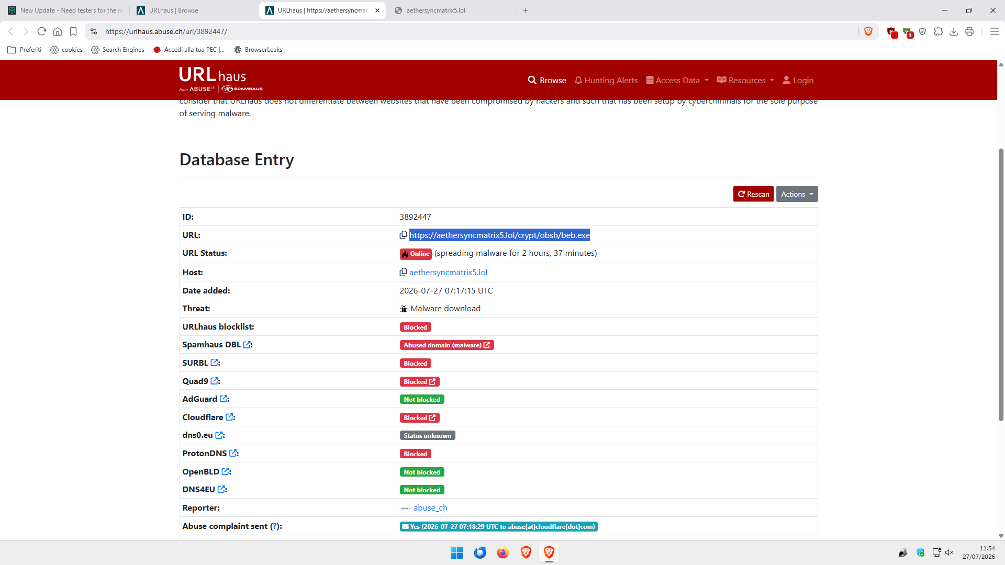Launch Thunderbird from the taskbar
The image size is (1005, 565).
(x=479, y=552)
